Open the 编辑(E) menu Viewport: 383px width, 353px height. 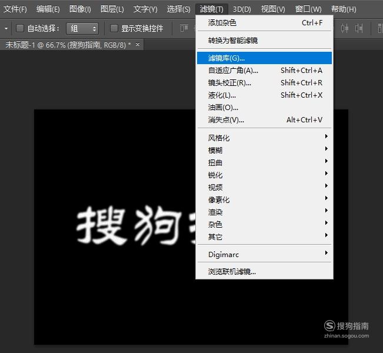[48, 9]
